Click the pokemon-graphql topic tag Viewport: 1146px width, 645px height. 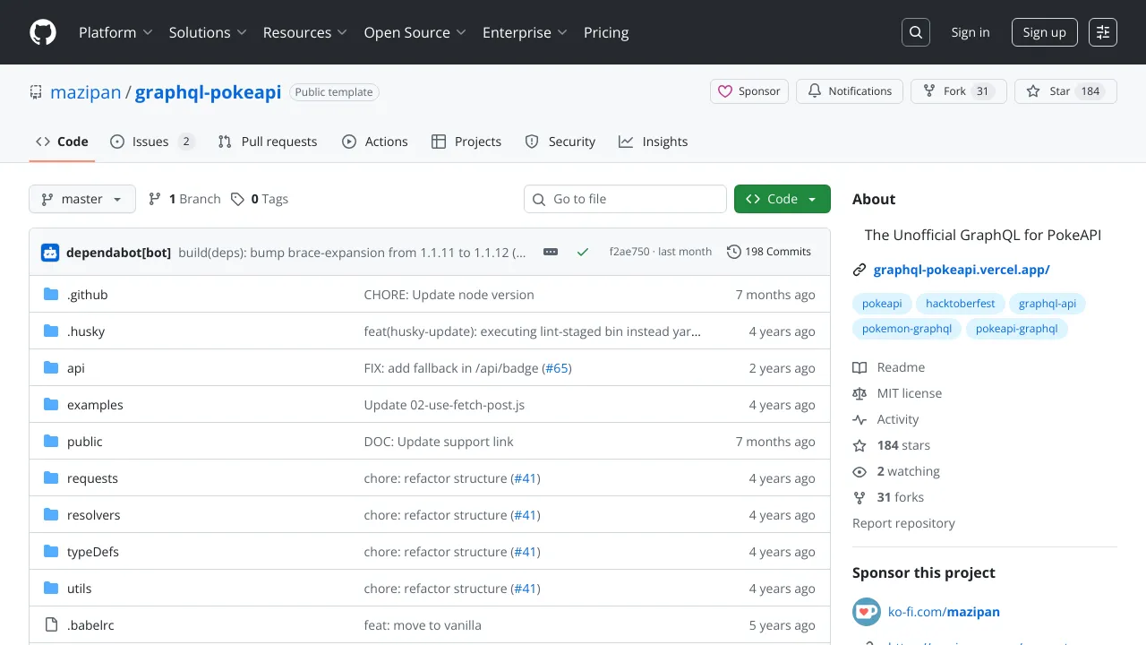(x=907, y=329)
